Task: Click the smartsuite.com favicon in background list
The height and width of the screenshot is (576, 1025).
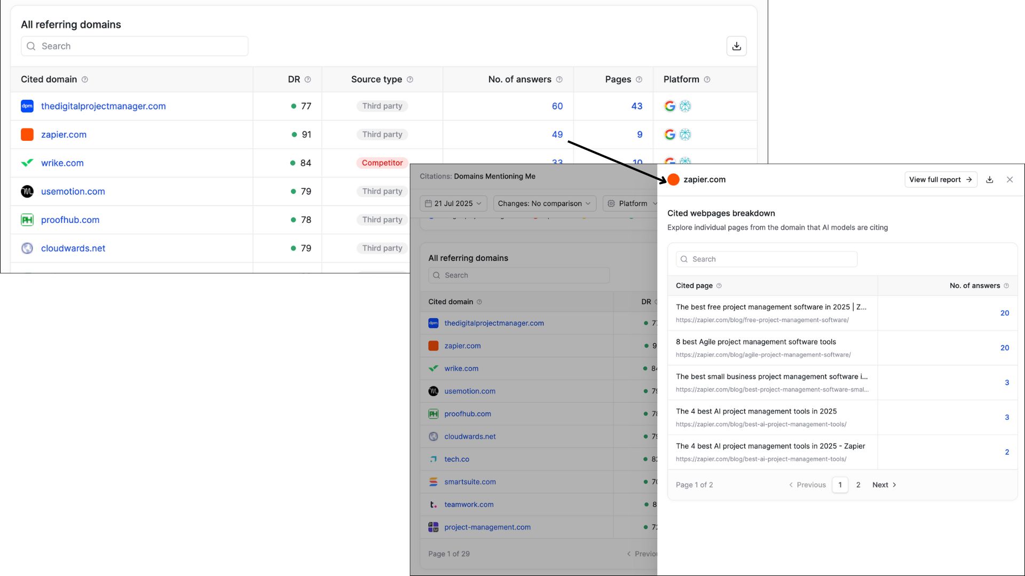Action: (x=433, y=482)
